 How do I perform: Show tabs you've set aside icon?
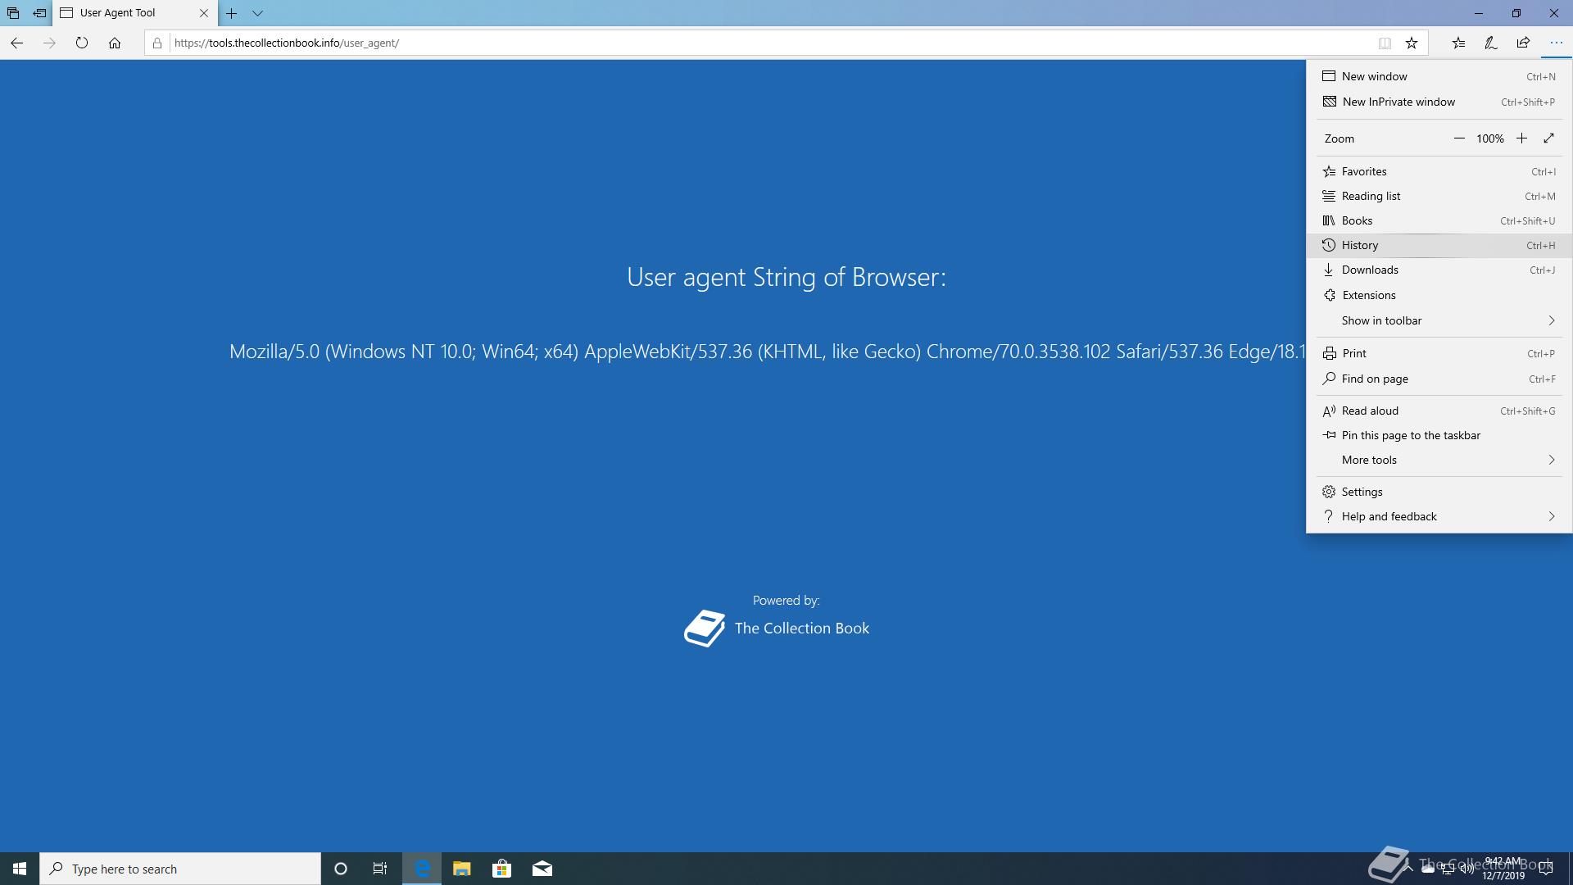pos(13,13)
